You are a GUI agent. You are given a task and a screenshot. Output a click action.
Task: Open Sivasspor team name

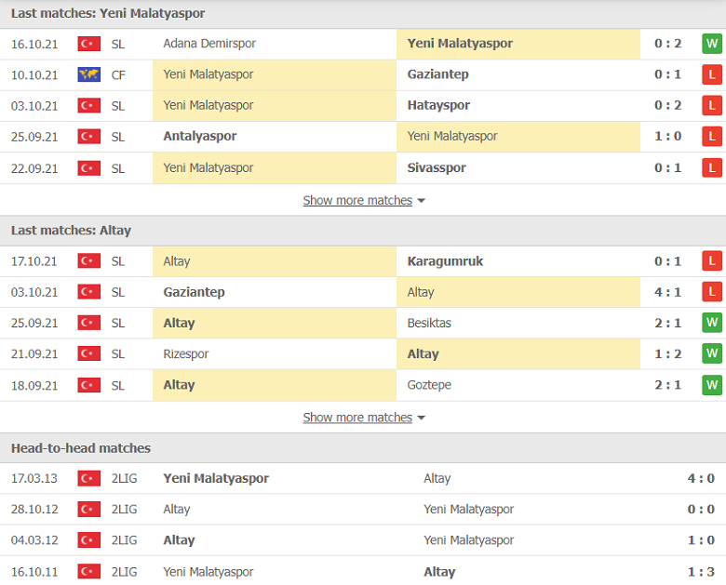pos(437,168)
